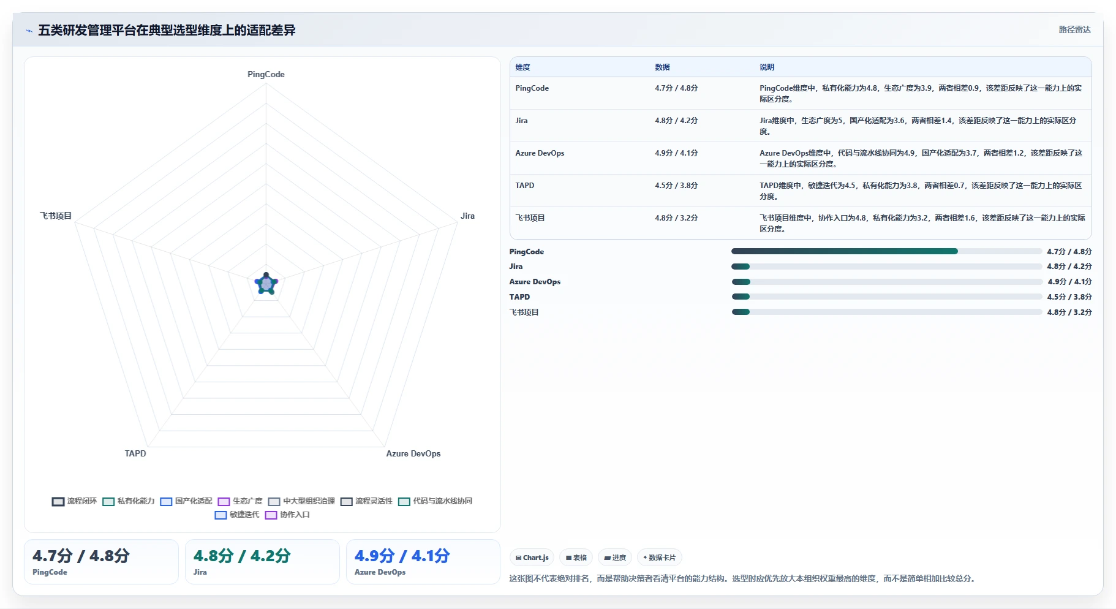Toggle the 生态广度 legend series
Image resolution: width=1116 pixels, height=609 pixels.
[x=239, y=501]
